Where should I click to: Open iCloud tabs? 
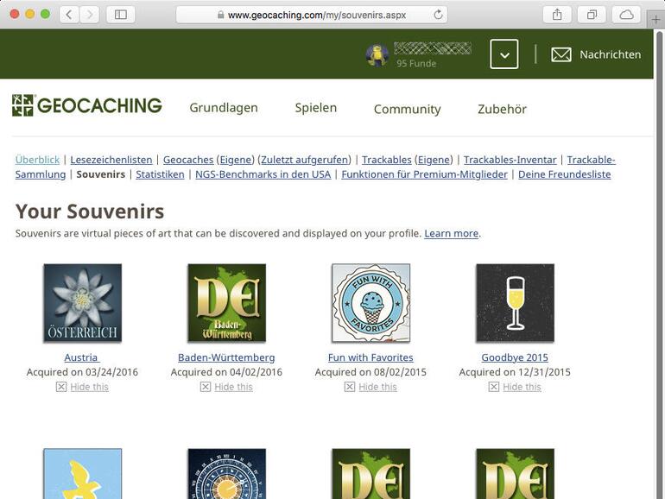click(626, 15)
